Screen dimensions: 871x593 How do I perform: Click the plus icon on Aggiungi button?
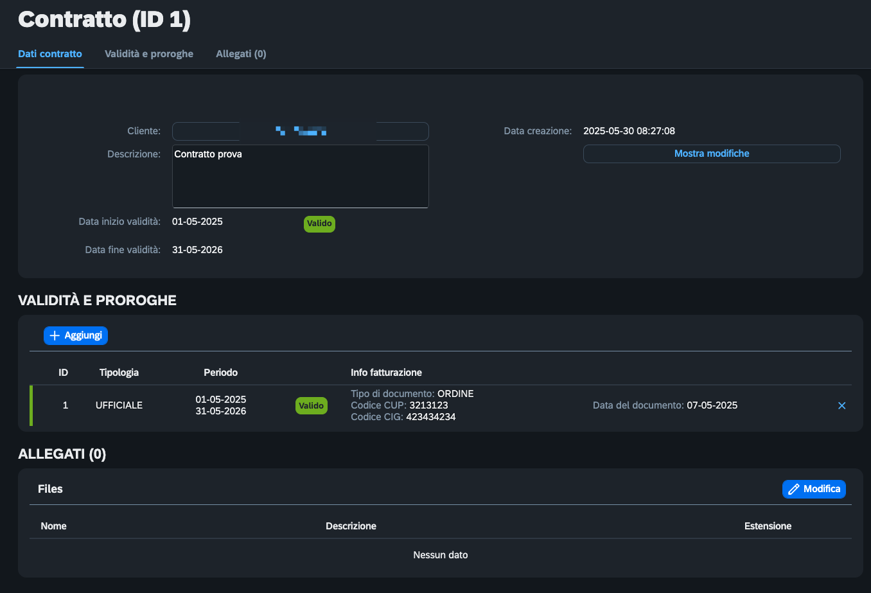coord(55,335)
